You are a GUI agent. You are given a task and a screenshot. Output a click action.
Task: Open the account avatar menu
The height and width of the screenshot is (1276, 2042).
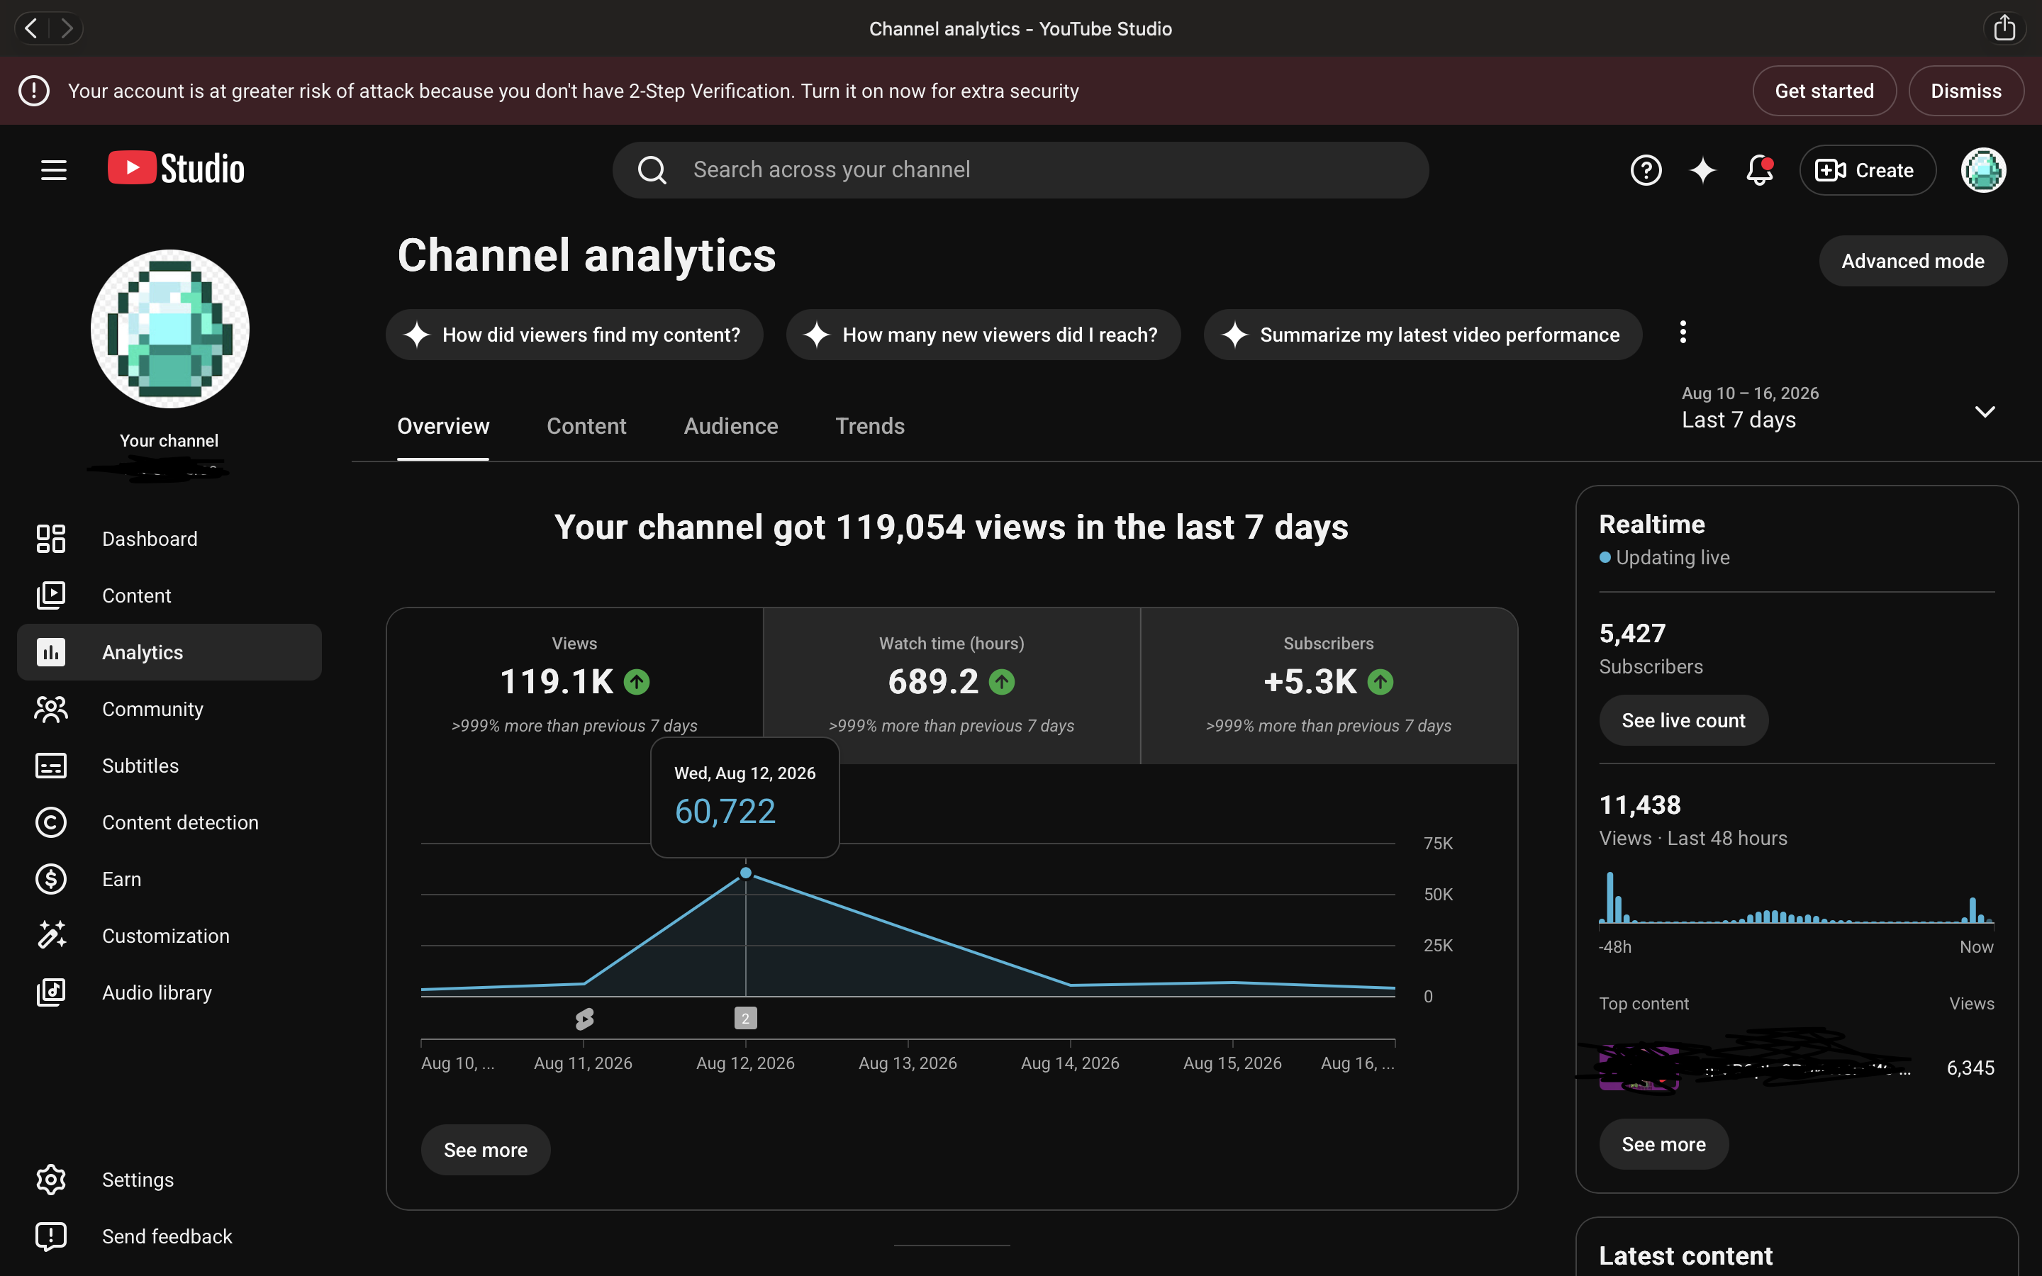(1983, 169)
